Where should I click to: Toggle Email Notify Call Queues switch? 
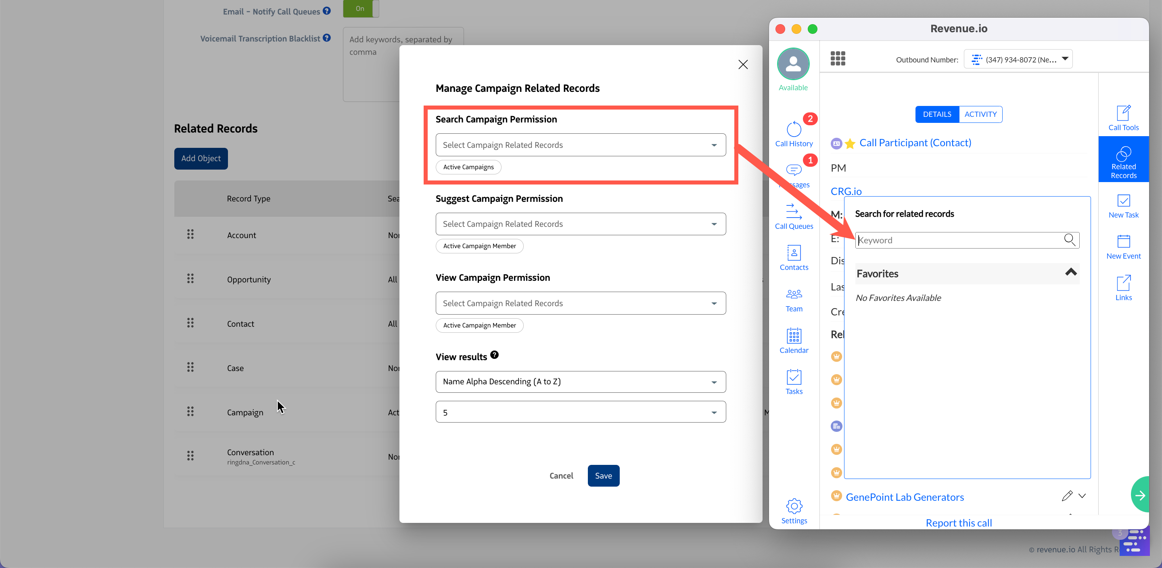click(360, 8)
